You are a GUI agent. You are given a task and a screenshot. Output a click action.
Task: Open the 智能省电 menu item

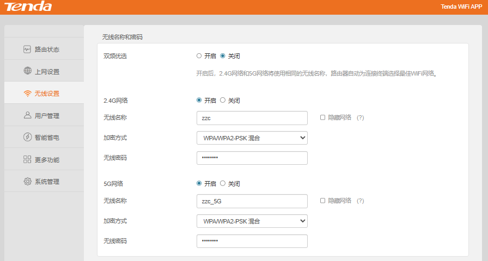pyautogui.click(x=44, y=137)
